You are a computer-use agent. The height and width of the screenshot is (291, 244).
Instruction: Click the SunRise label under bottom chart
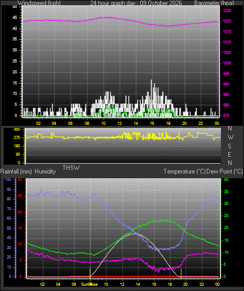click(90, 284)
